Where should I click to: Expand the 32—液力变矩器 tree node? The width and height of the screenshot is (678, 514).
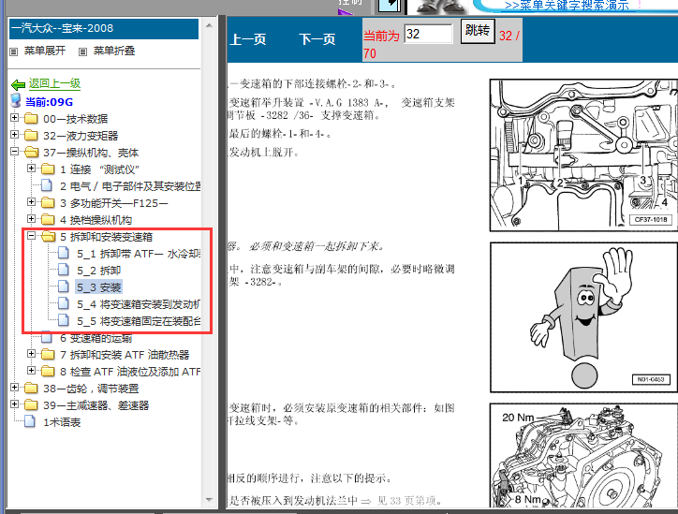tap(14, 135)
